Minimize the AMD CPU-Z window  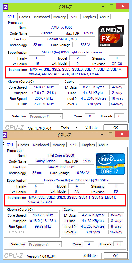point(103,7)
